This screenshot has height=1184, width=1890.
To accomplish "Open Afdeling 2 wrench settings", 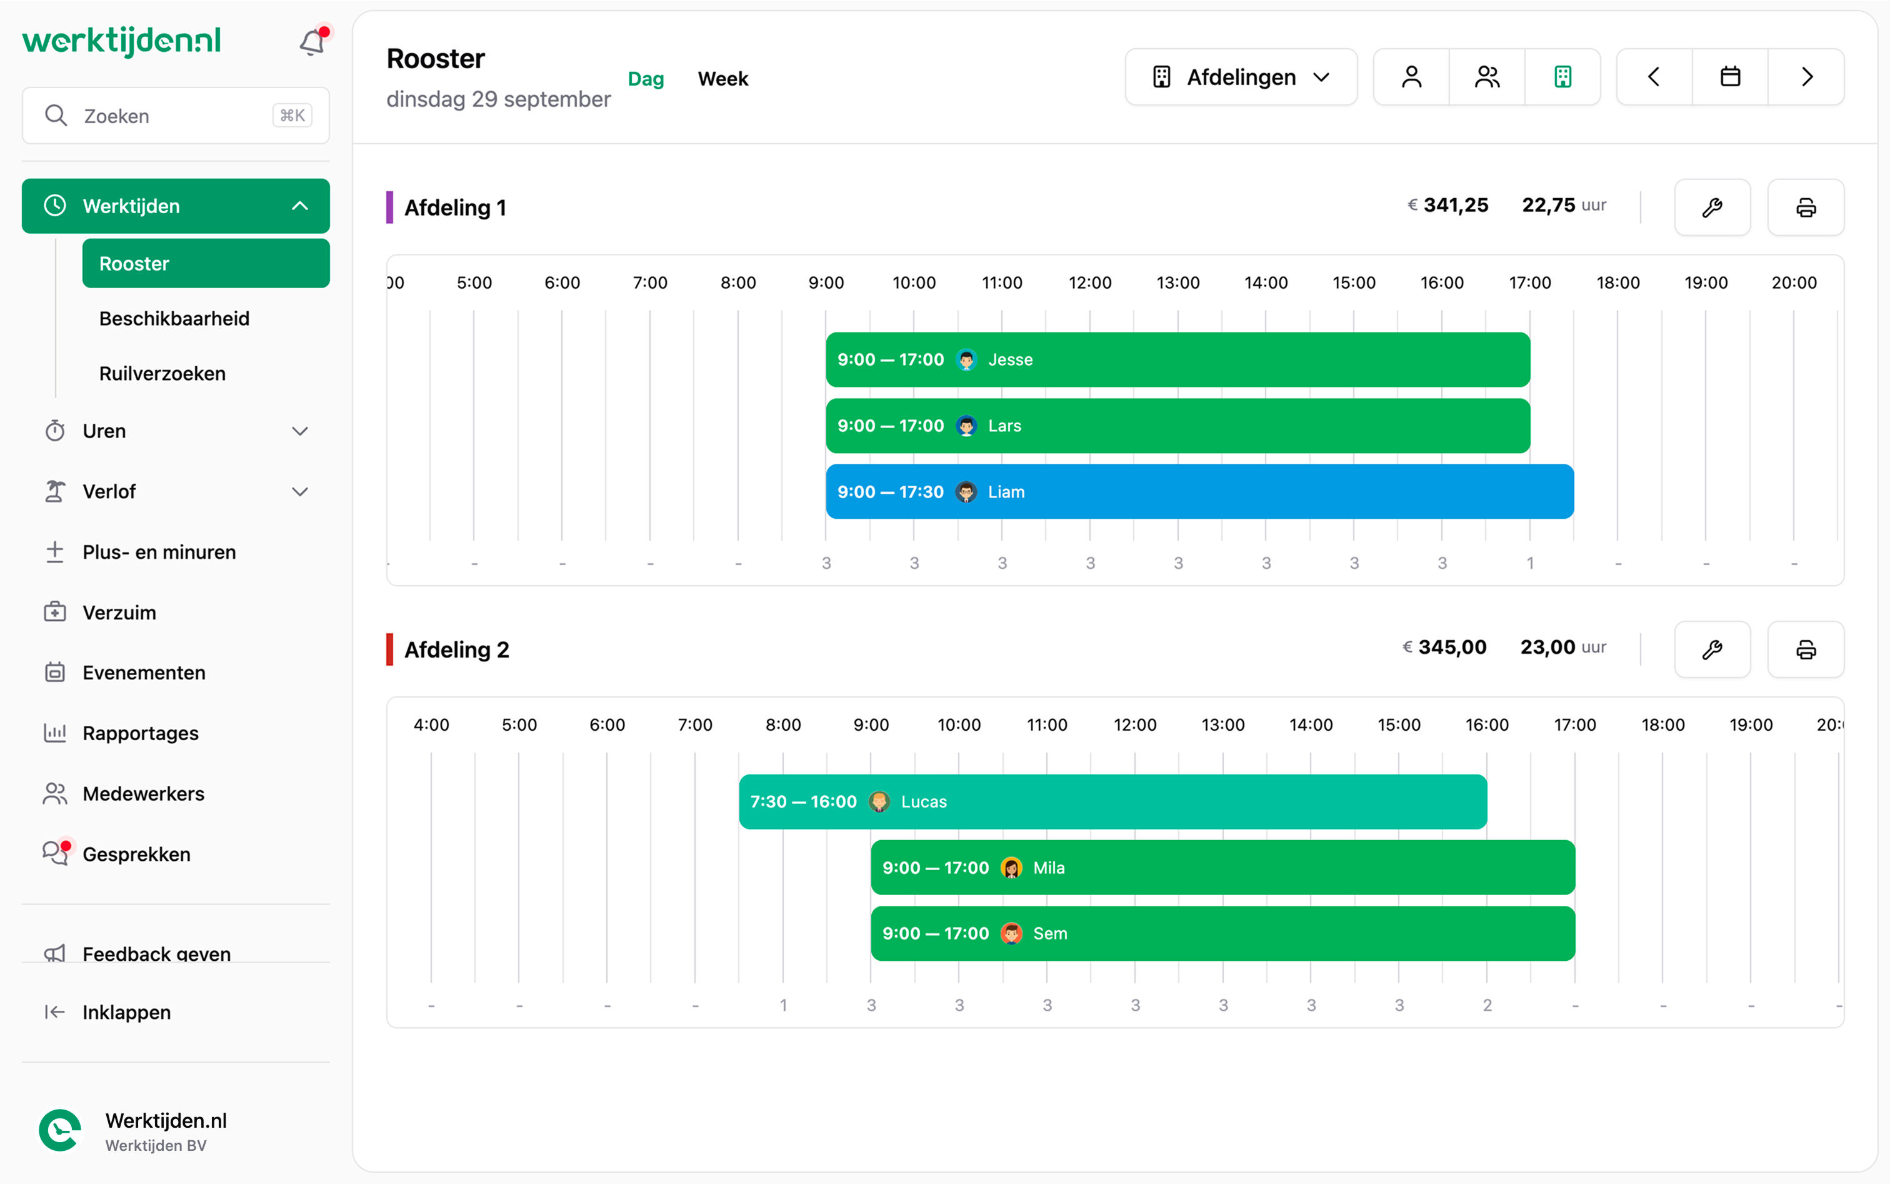I will [1712, 649].
